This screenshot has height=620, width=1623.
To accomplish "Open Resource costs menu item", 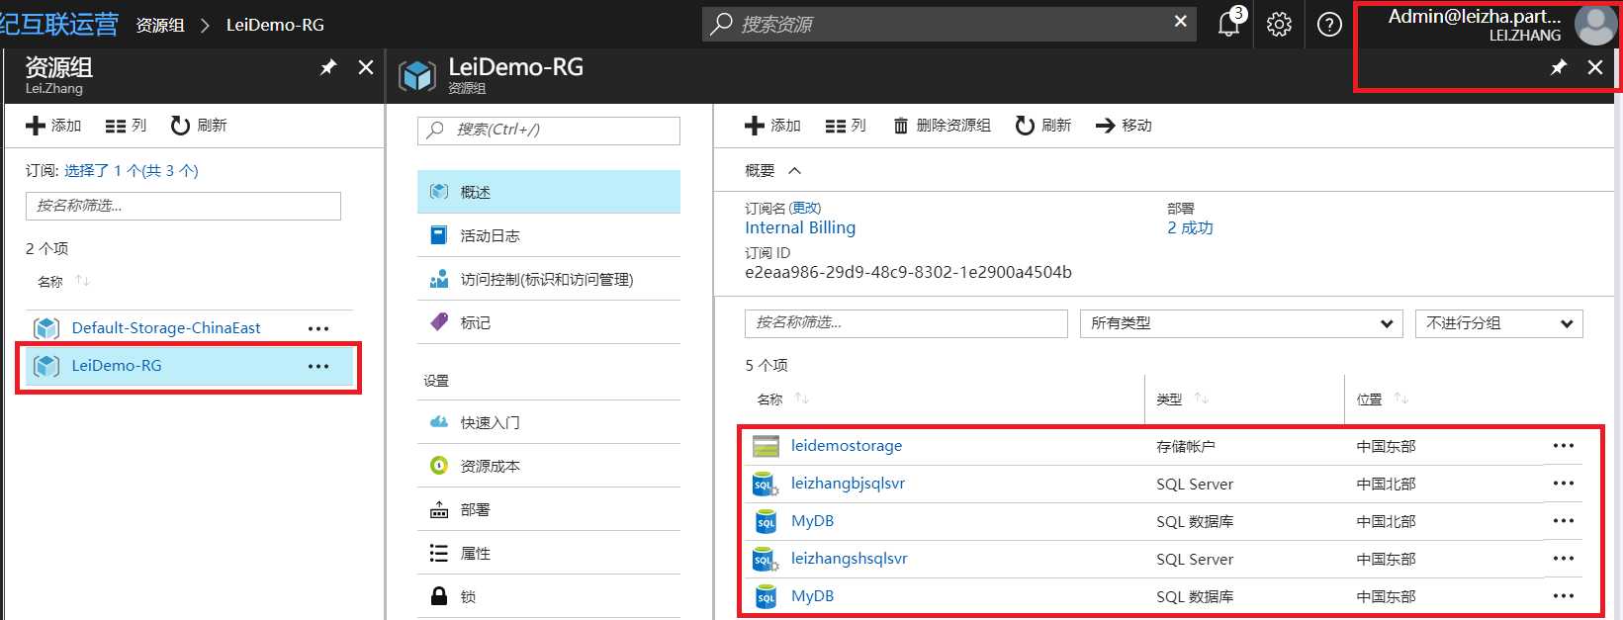I will click(549, 466).
